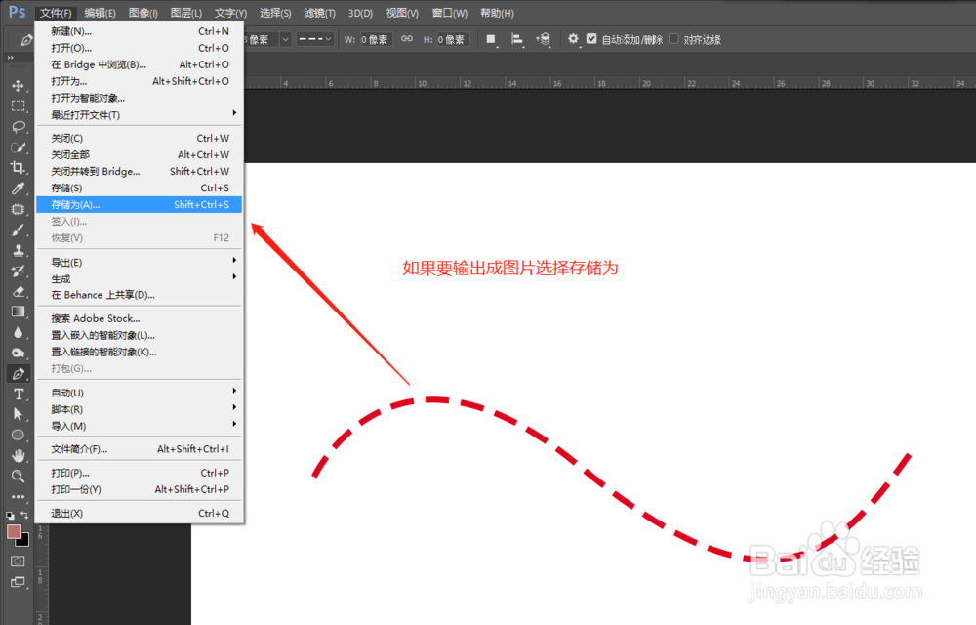Swap foreground and background colors
Screen dimensions: 976x625
[24, 515]
